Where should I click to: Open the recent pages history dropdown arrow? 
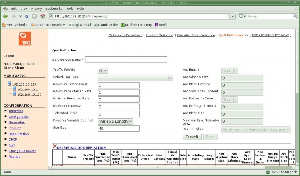tap(21, 16)
